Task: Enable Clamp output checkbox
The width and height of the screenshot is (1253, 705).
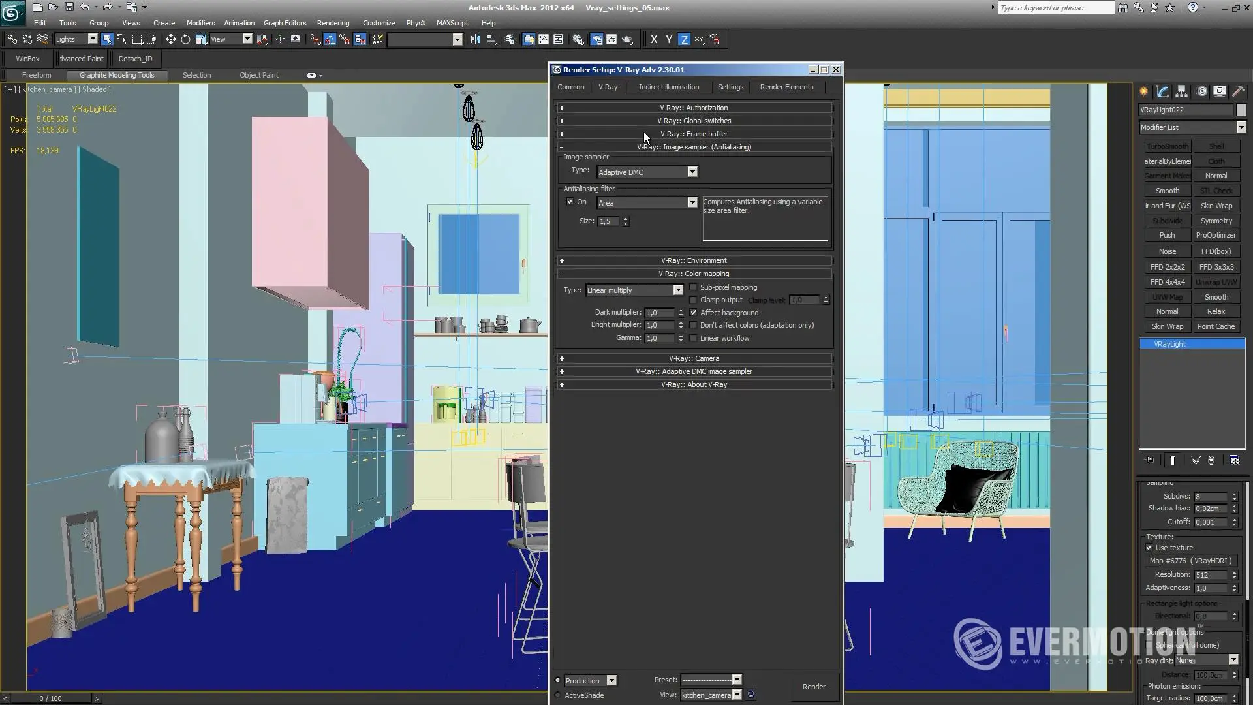Action: 693,300
